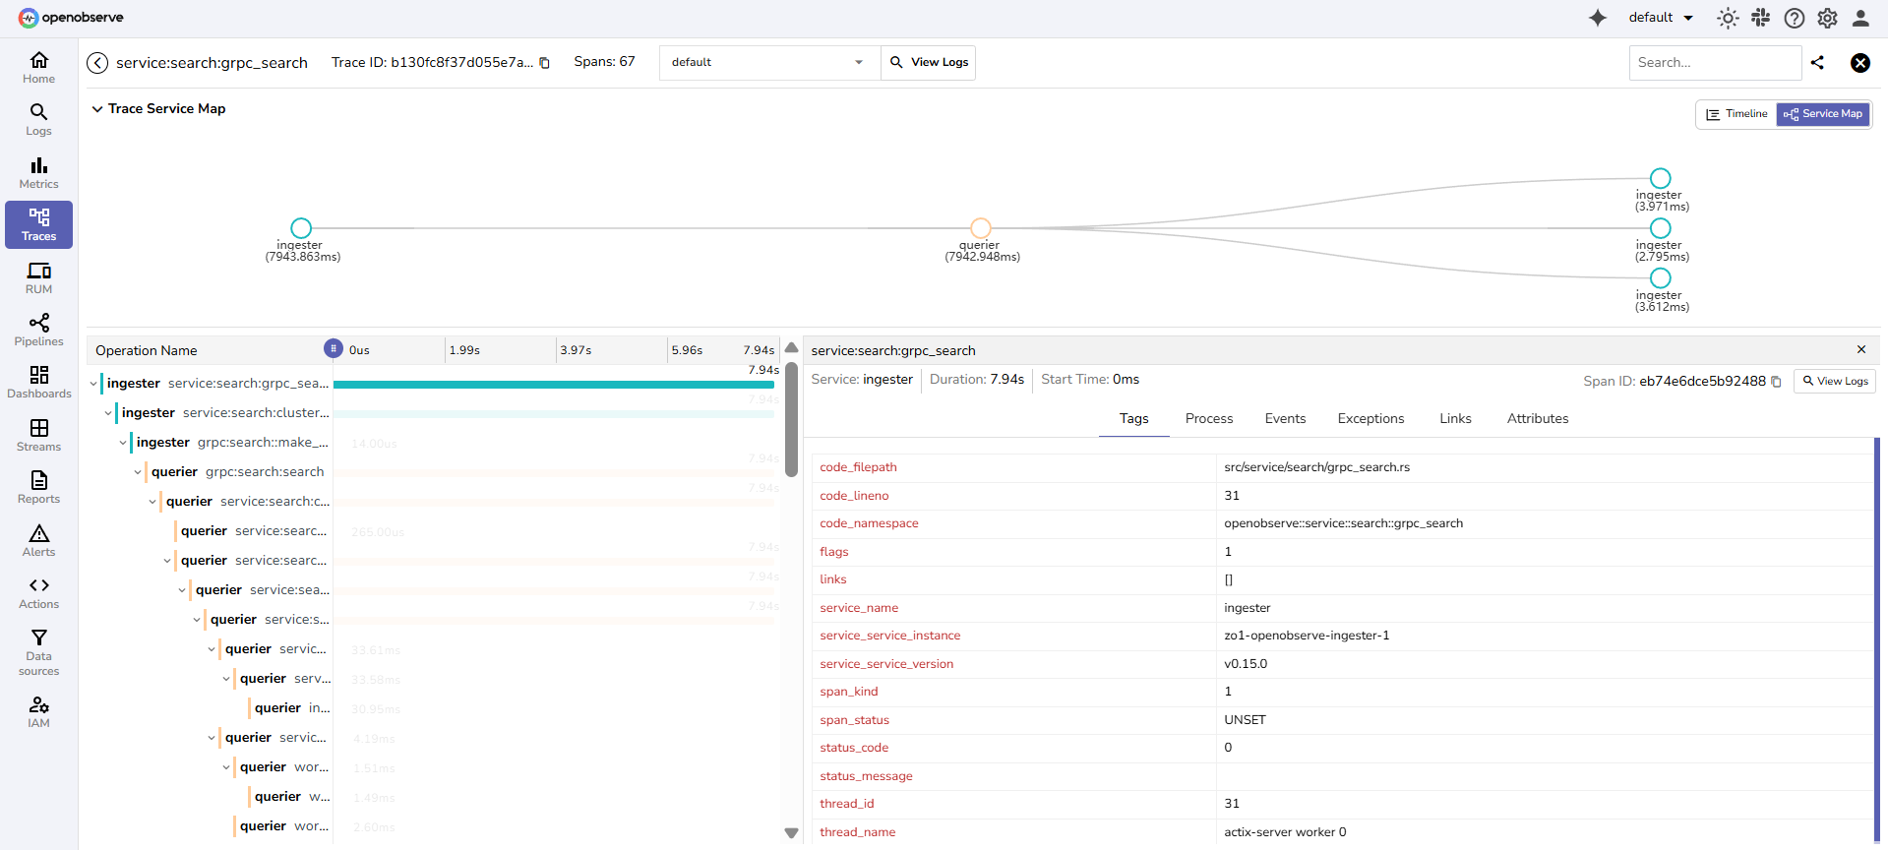Open the Streams section
Image resolution: width=1888 pixels, height=850 pixels.
38,435
